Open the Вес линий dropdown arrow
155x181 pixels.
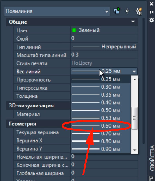pyautogui.click(x=134, y=72)
